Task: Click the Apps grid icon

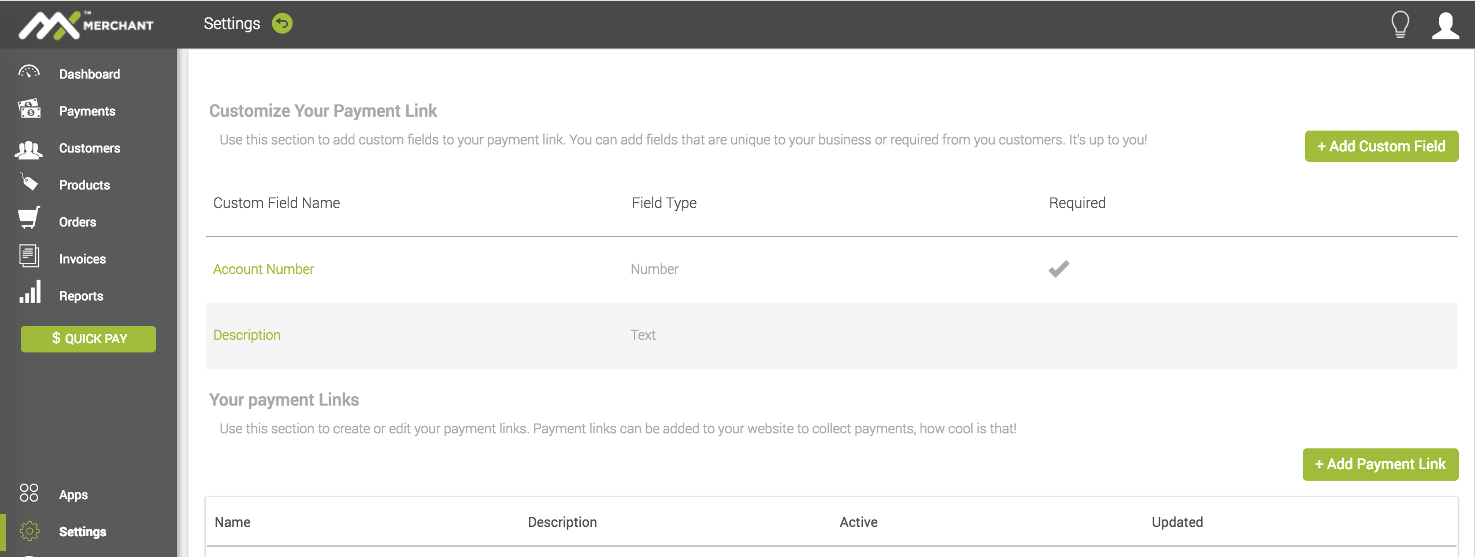Action: click(29, 493)
